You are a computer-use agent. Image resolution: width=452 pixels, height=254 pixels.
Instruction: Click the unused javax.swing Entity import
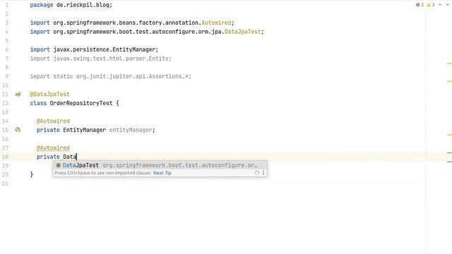pyautogui.click(x=100, y=59)
